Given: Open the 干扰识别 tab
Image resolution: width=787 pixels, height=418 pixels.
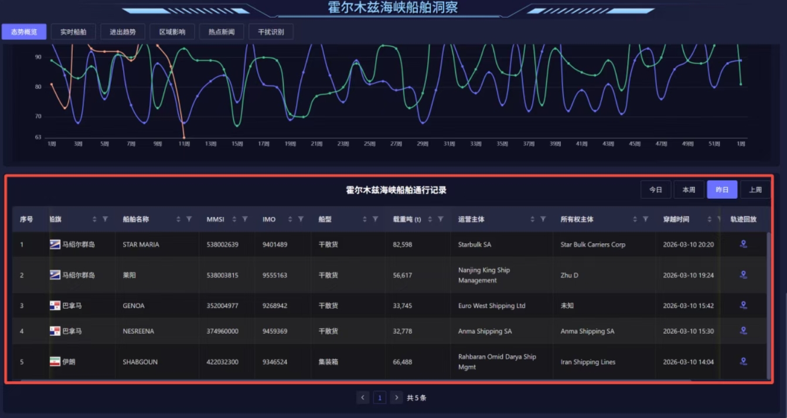Looking at the screenshot, I should tap(271, 32).
